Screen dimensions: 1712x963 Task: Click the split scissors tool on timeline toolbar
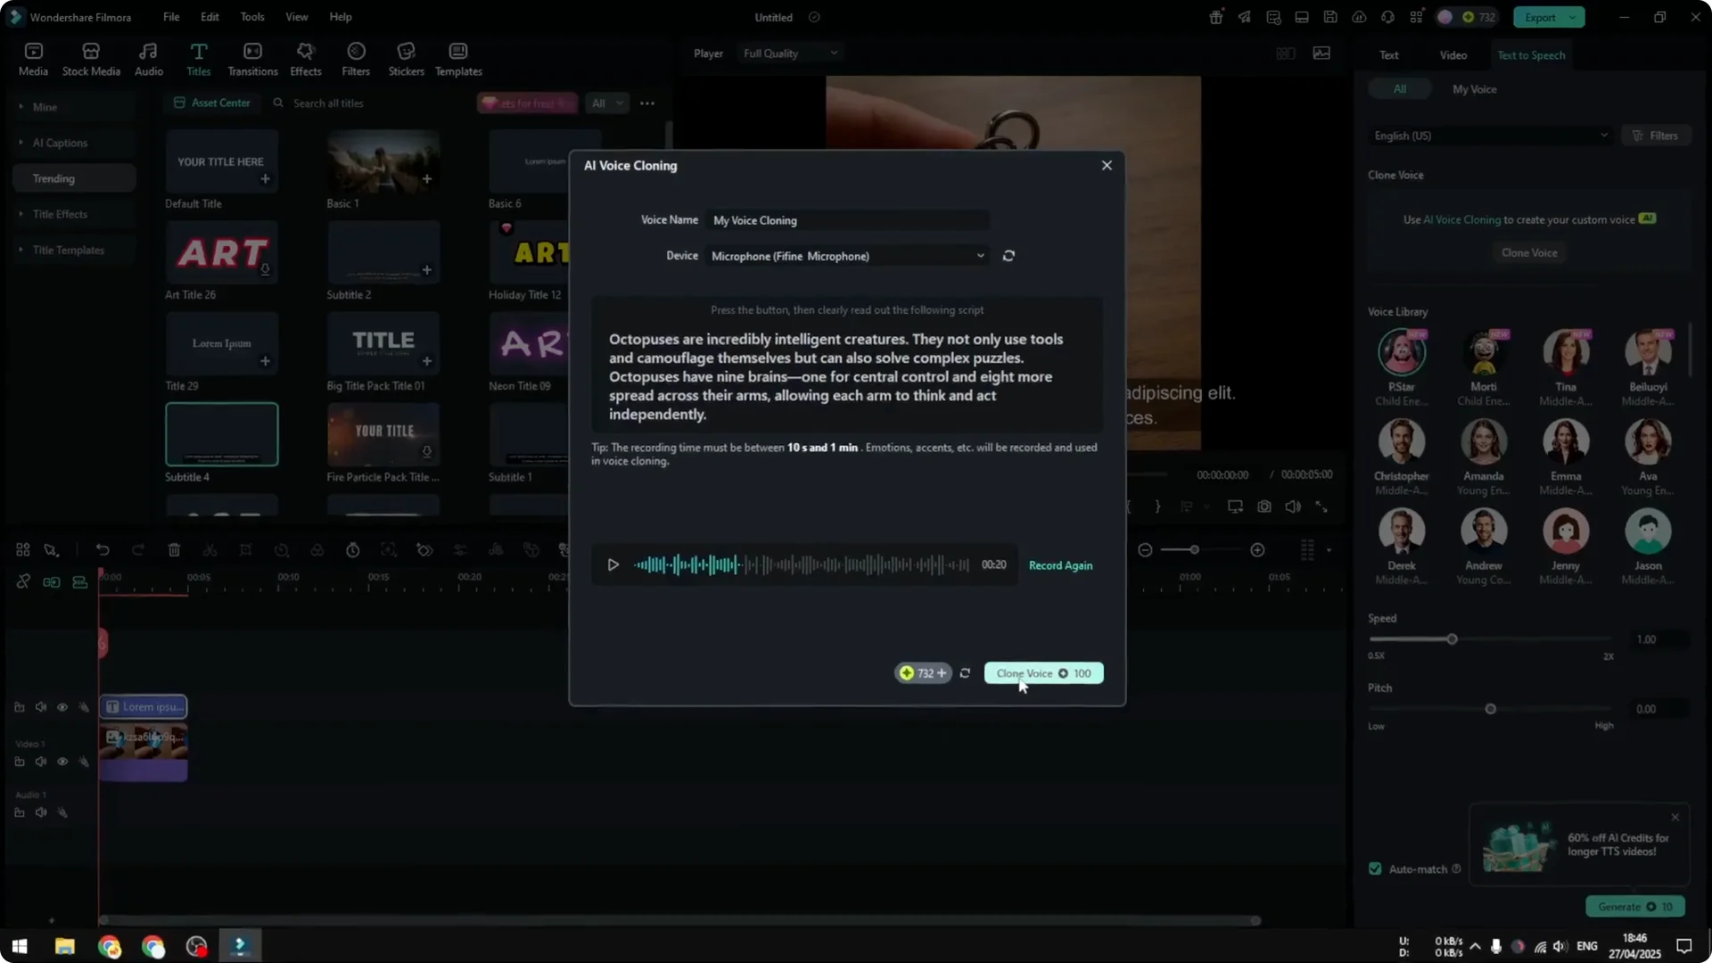(210, 550)
